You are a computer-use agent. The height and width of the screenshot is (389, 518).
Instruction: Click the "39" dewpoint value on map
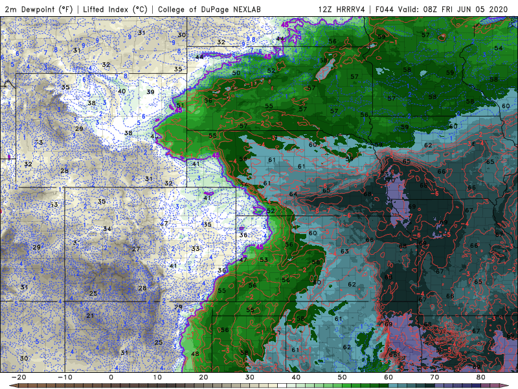tap(150, 91)
